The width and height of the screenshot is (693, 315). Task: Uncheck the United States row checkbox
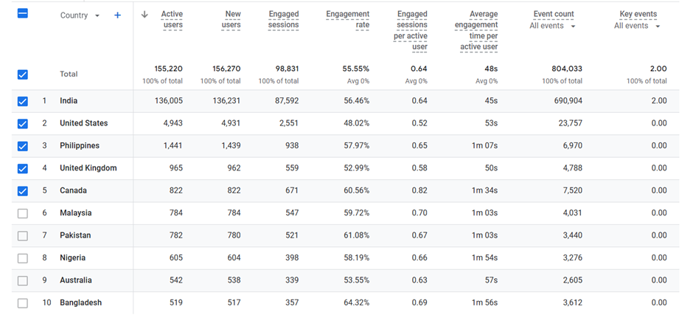point(22,124)
